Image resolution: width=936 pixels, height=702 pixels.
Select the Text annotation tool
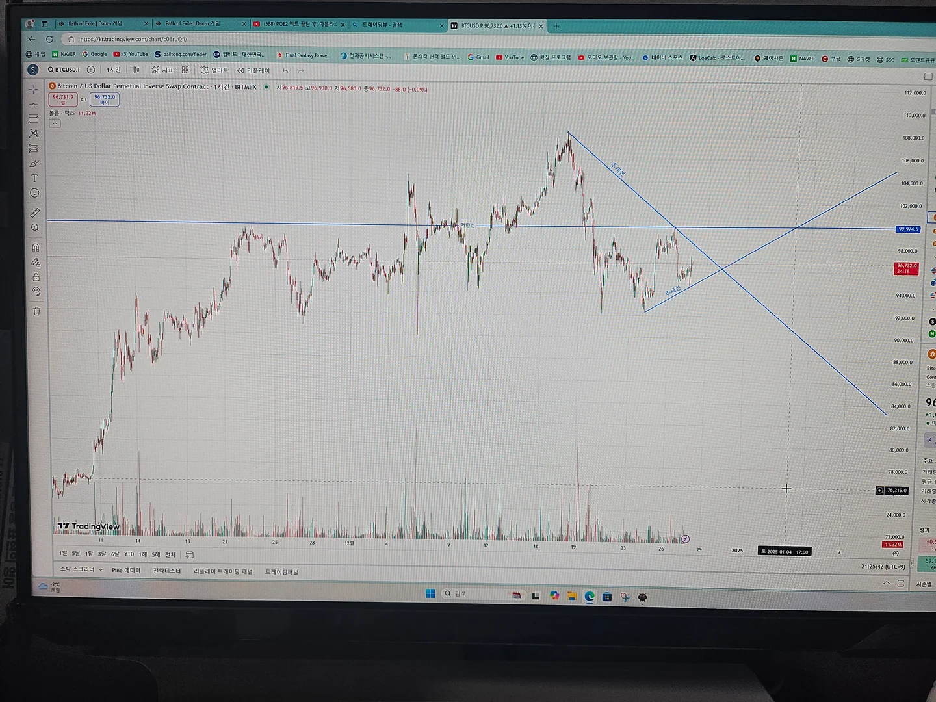tap(34, 178)
